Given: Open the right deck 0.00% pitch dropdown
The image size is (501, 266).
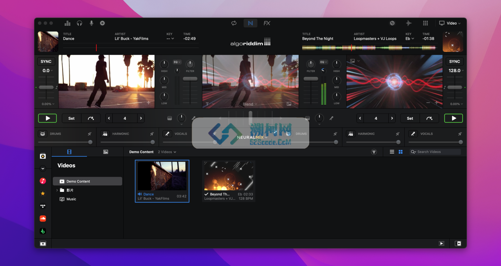Looking at the screenshot, I should (456, 104).
